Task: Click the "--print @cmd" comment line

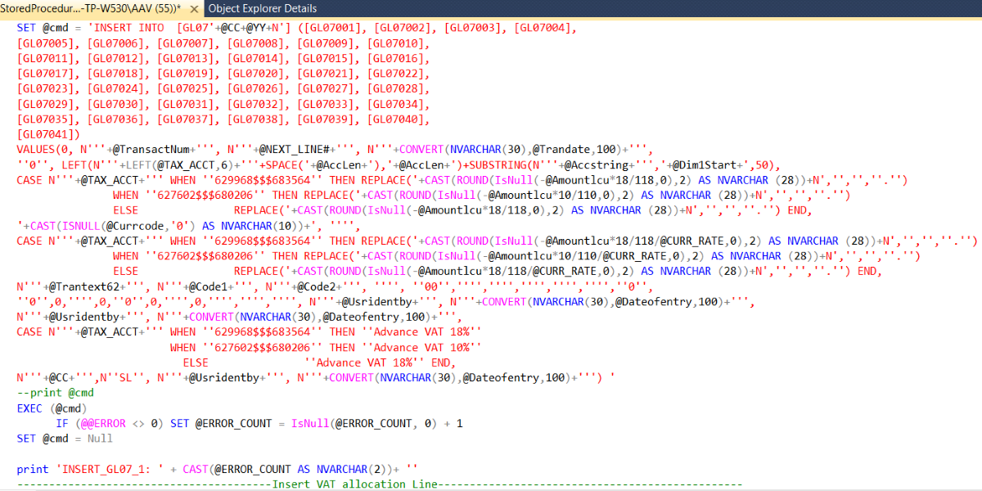Action: point(55,393)
